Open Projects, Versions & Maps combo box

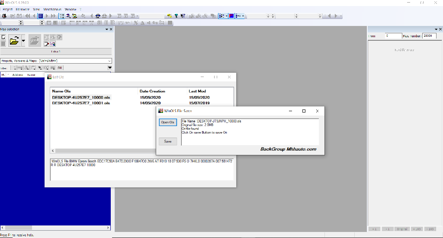tap(56, 61)
